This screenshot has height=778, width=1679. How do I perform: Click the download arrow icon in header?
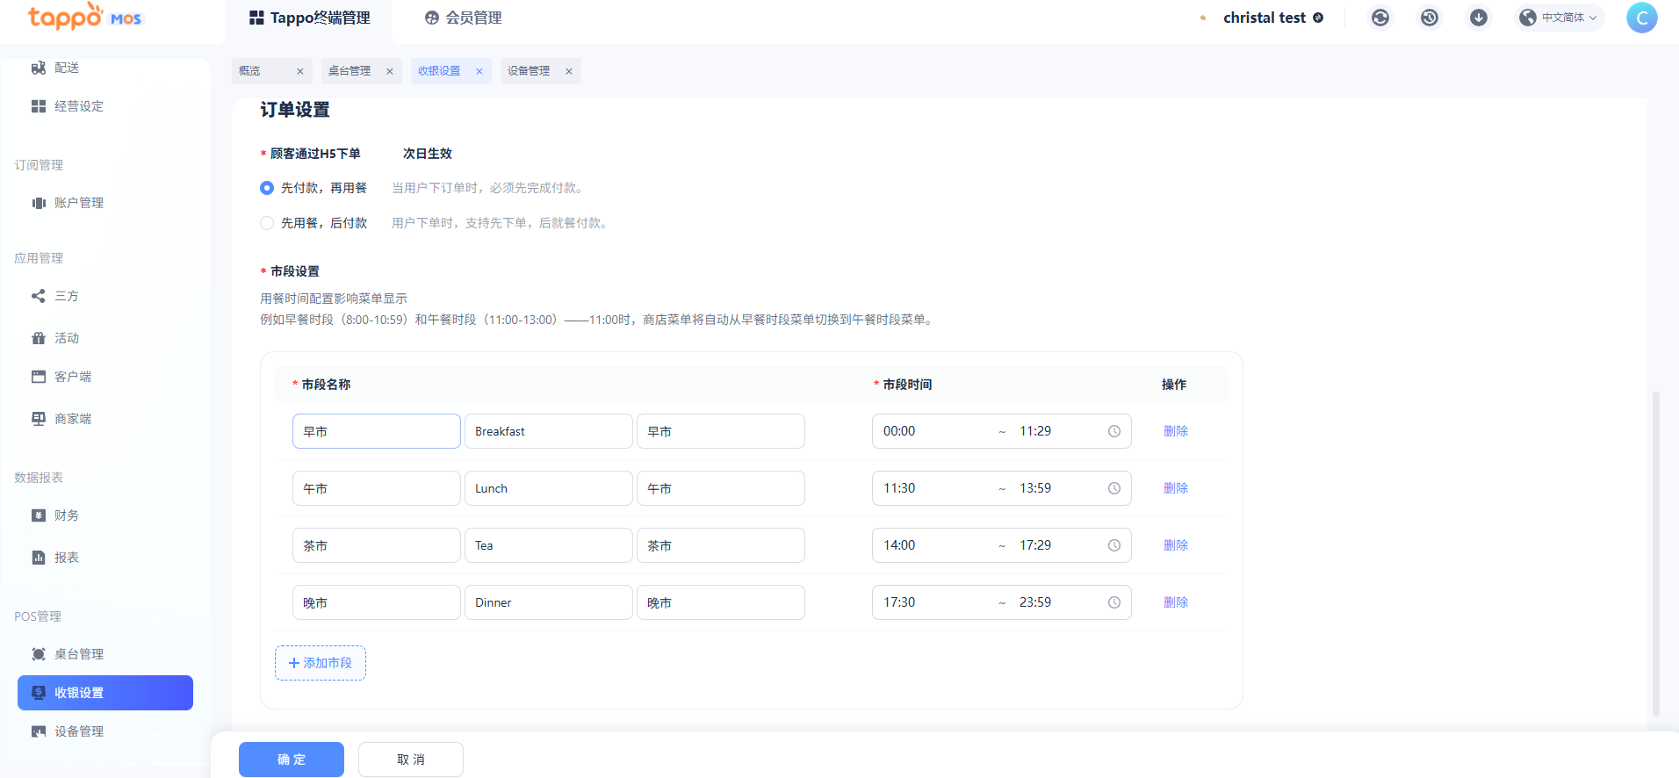(1479, 18)
